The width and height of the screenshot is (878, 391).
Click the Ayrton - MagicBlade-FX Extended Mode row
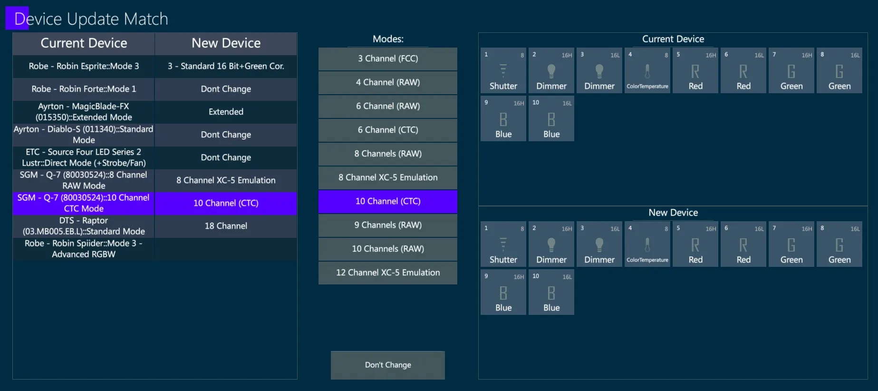pos(155,112)
